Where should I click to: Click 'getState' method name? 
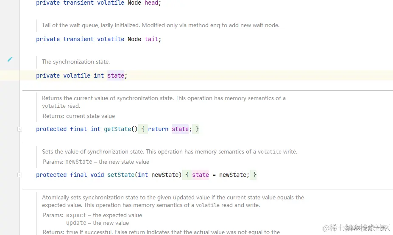click(117, 129)
